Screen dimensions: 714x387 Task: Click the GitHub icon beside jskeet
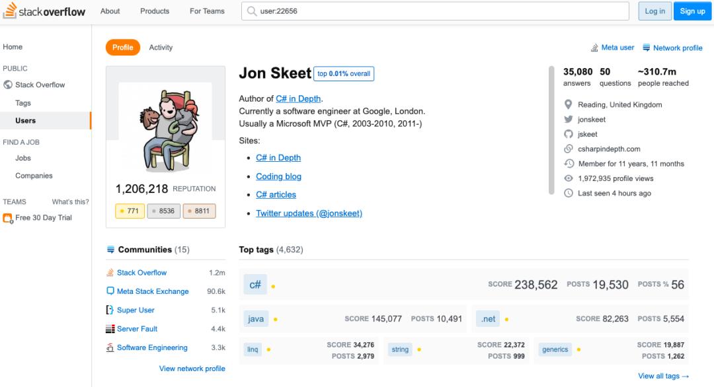point(568,134)
